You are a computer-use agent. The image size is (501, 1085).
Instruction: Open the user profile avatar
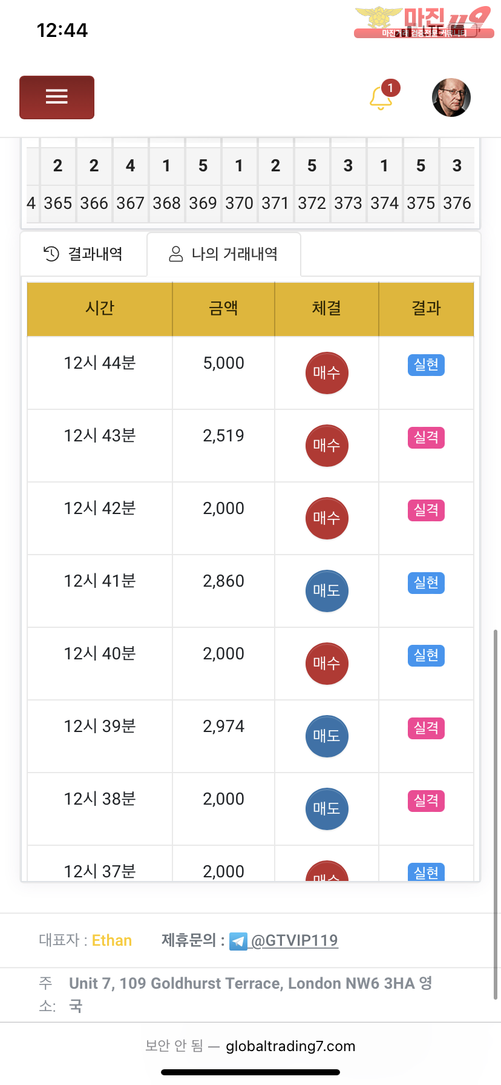[x=451, y=97]
